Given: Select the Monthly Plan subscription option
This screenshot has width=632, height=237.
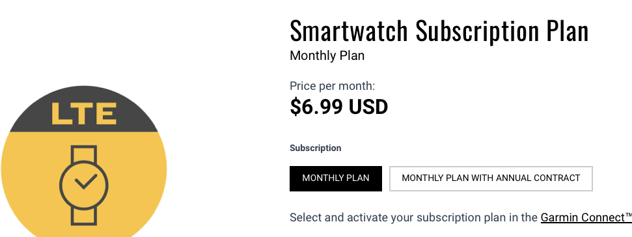Looking at the screenshot, I should tap(335, 178).
